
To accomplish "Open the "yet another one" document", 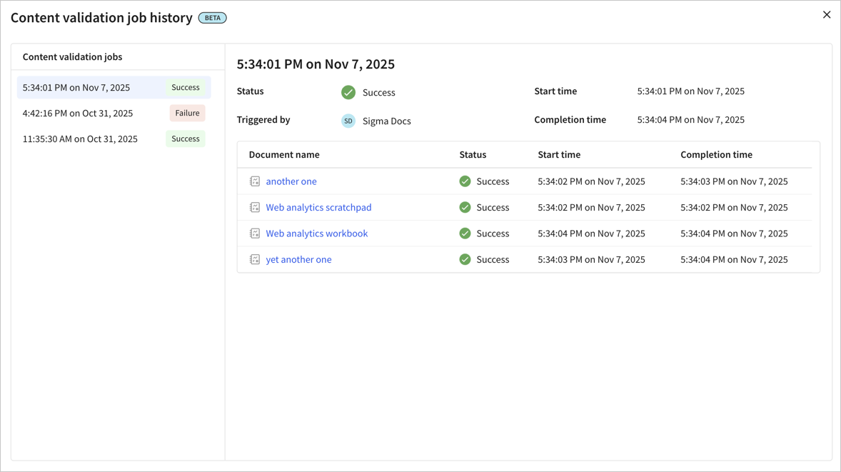I will (x=298, y=259).
